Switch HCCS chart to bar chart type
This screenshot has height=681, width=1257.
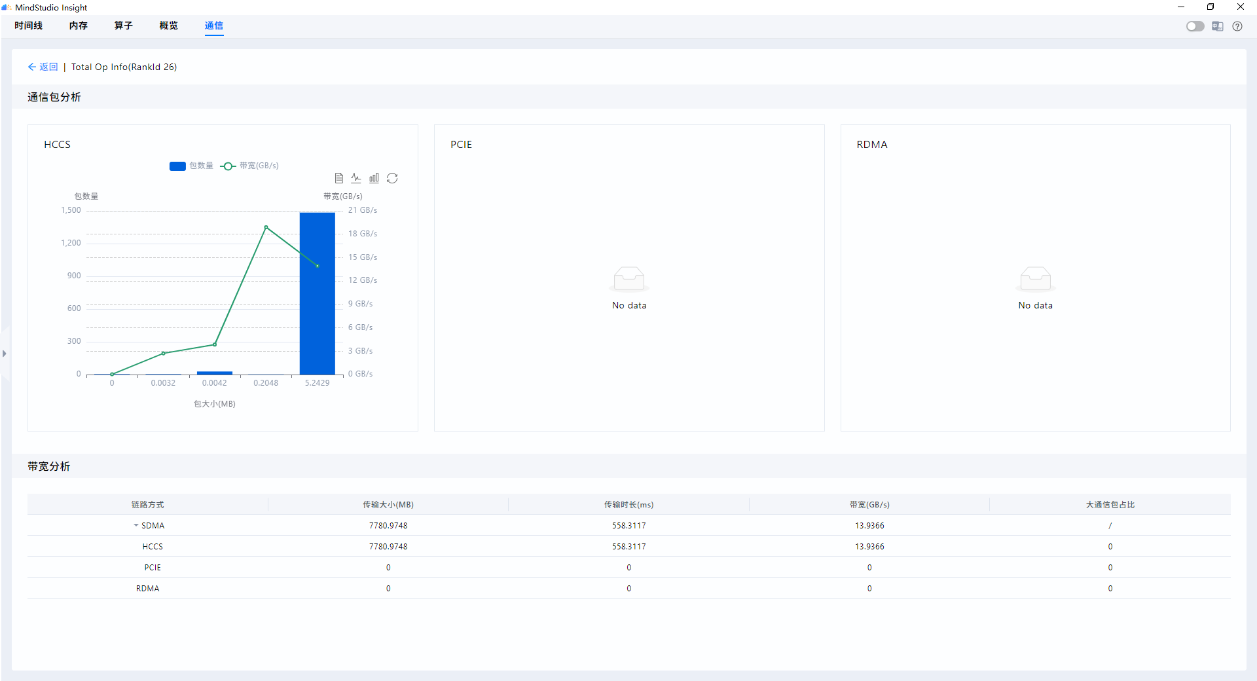374,178
